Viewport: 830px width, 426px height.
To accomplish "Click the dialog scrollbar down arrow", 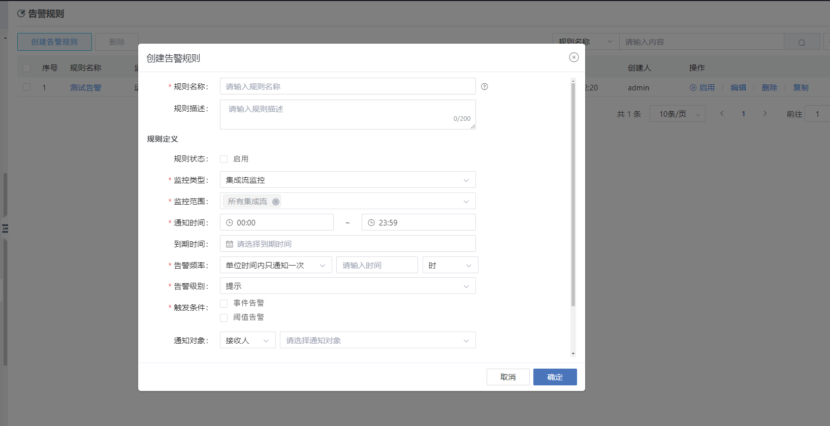I will (x=573, y=354).
